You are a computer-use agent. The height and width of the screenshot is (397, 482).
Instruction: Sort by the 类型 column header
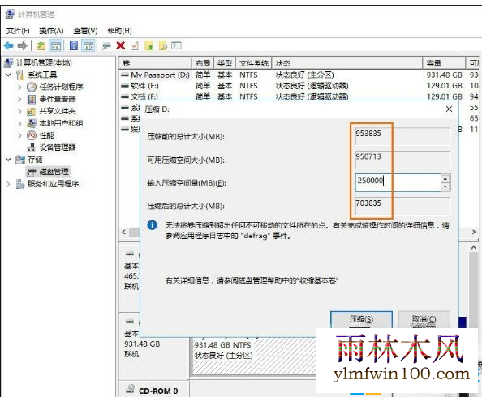pyautogui.click(x=225, y=63)
